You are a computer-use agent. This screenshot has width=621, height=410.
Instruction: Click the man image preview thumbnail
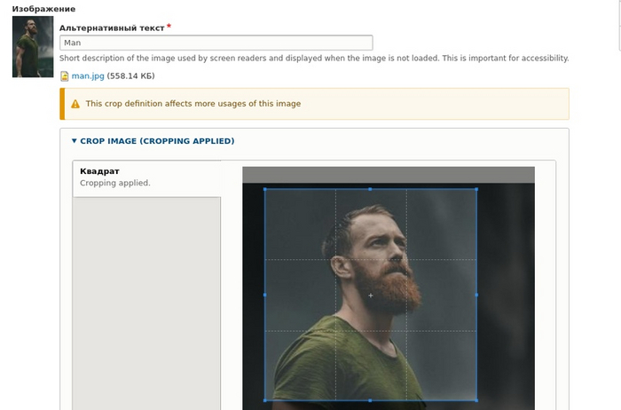click(33, 47)
